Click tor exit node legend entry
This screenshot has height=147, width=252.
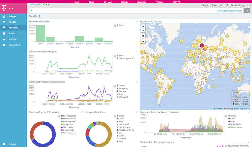(68, 130)
